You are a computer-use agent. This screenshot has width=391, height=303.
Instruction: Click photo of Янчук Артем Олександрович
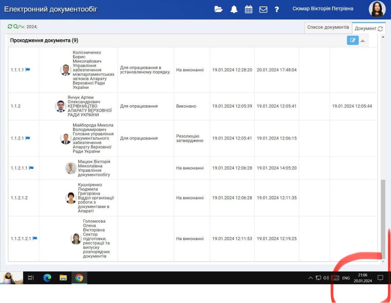(x=60, y=106)
